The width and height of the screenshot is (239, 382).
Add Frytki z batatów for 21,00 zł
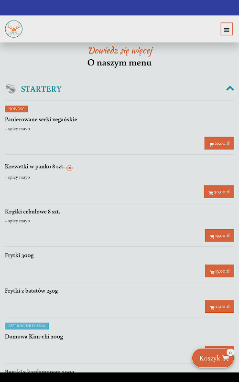tap(219, 306)
